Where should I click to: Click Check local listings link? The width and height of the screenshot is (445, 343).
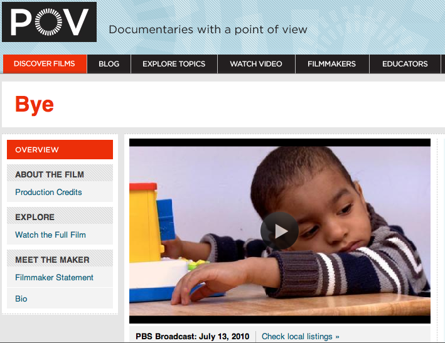(300, 337)
